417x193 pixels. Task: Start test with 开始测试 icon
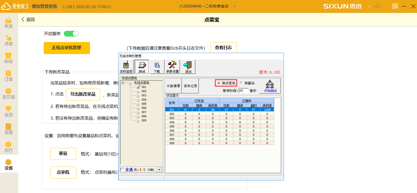(x=270, y=86)
